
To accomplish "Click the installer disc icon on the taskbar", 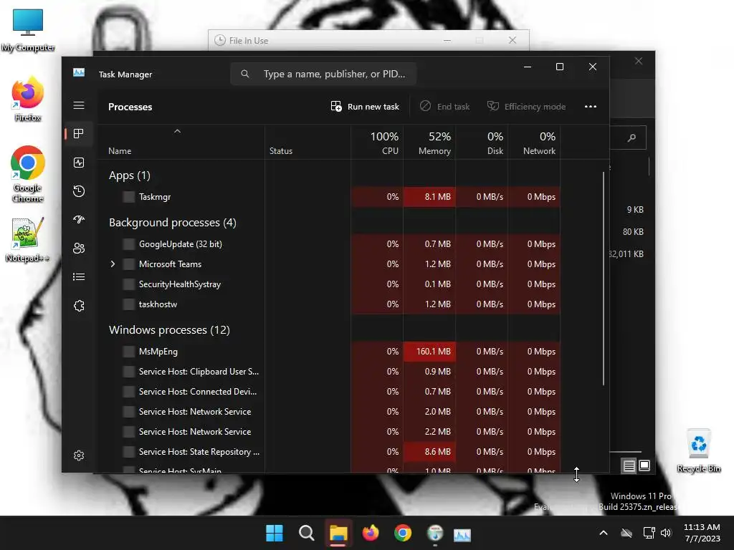I will (x=435, y=533).
